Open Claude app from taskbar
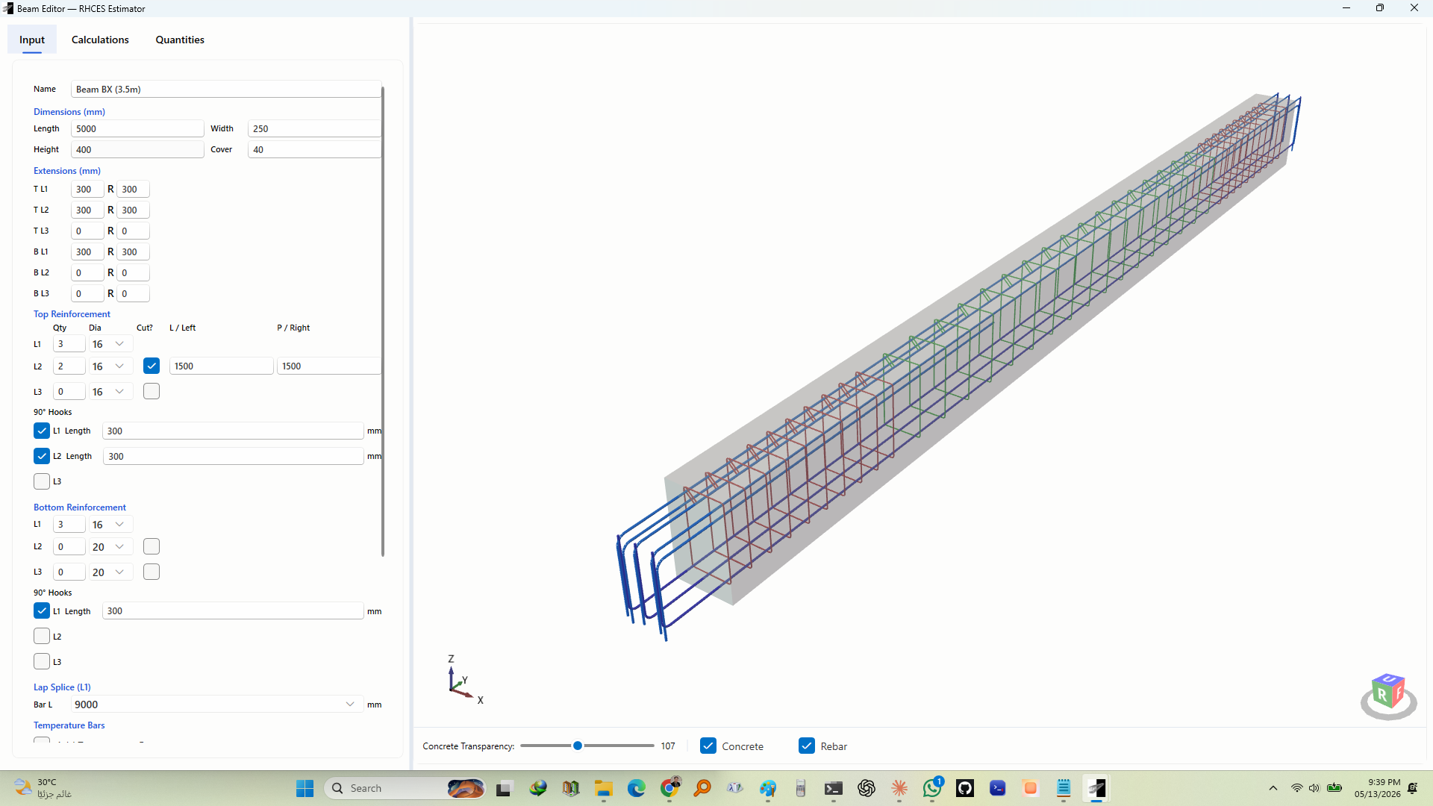 [899, 788]
